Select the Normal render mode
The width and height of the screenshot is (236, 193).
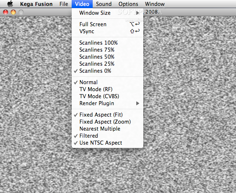point(107,82)
